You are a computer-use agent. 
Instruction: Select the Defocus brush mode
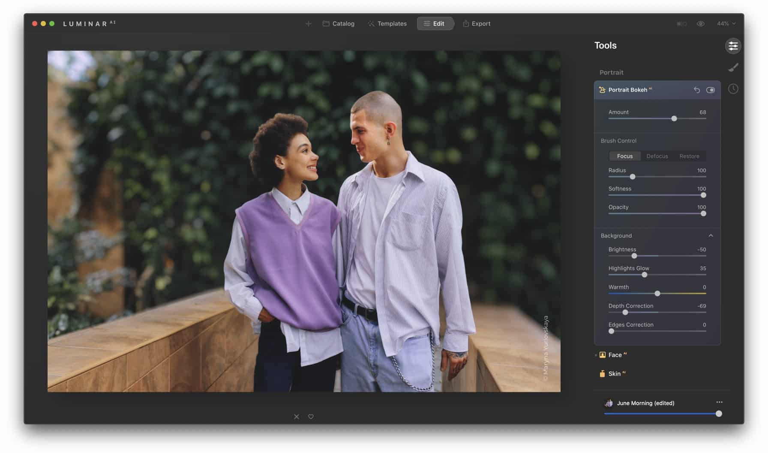click(x=657, y=156)
